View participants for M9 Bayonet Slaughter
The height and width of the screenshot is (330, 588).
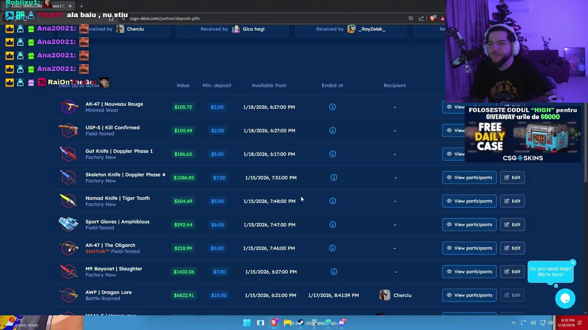469,271
